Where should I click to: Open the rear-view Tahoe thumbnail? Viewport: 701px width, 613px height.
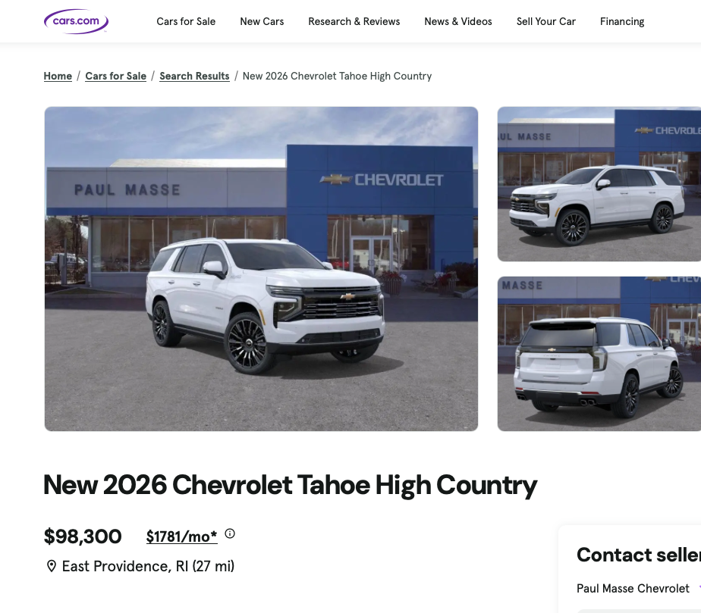click(599, 354)
